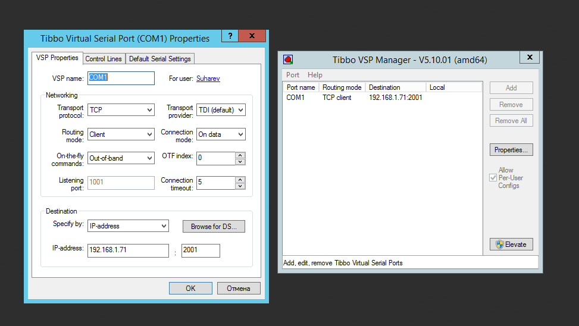This screenshot has height=326, width=579.
Task: Click the Tibbo VSP Manager title bar icon
Action: (288, 59)
